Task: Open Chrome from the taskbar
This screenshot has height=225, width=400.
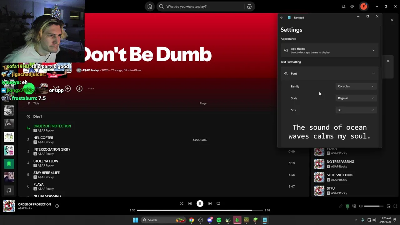Action: coord(191,220)
